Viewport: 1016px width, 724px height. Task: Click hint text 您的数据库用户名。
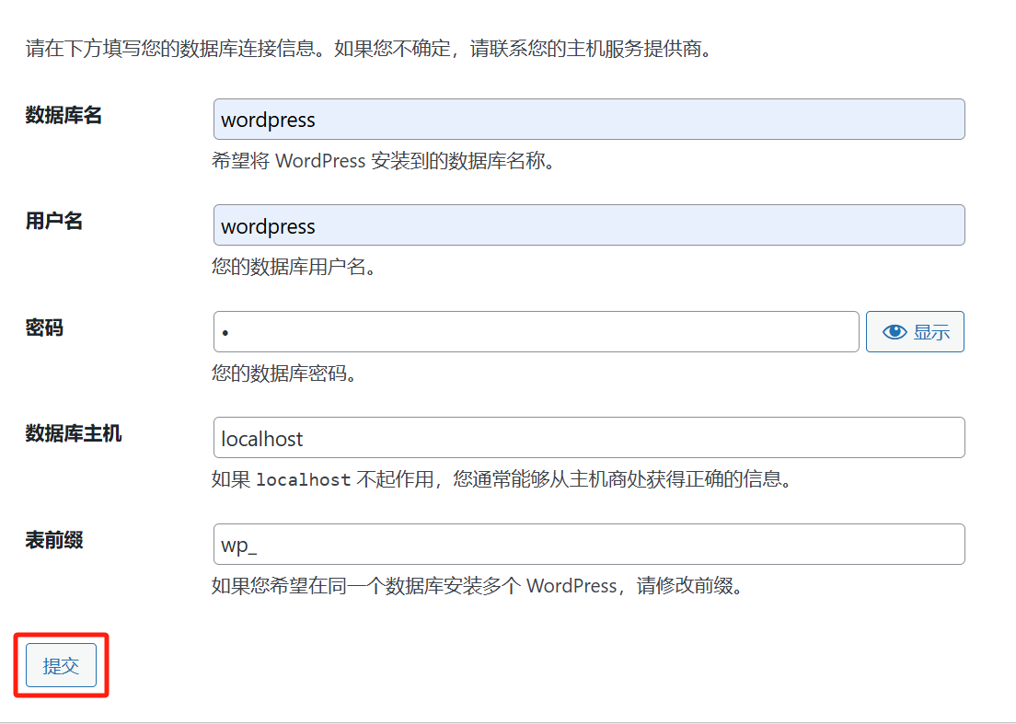294,267
